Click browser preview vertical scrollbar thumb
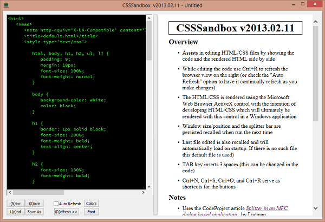325x222 pixels. pyautogui.click(x=315, y=74)
